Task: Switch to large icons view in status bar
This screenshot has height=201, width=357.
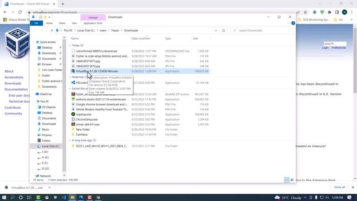Action: point(292,180)
